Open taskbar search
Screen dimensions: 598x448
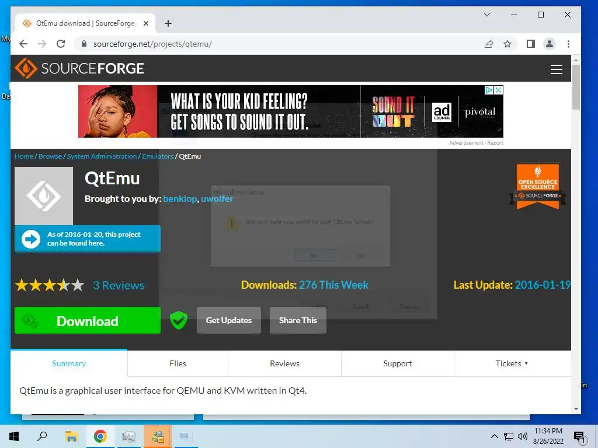click(x=42, y=436)
